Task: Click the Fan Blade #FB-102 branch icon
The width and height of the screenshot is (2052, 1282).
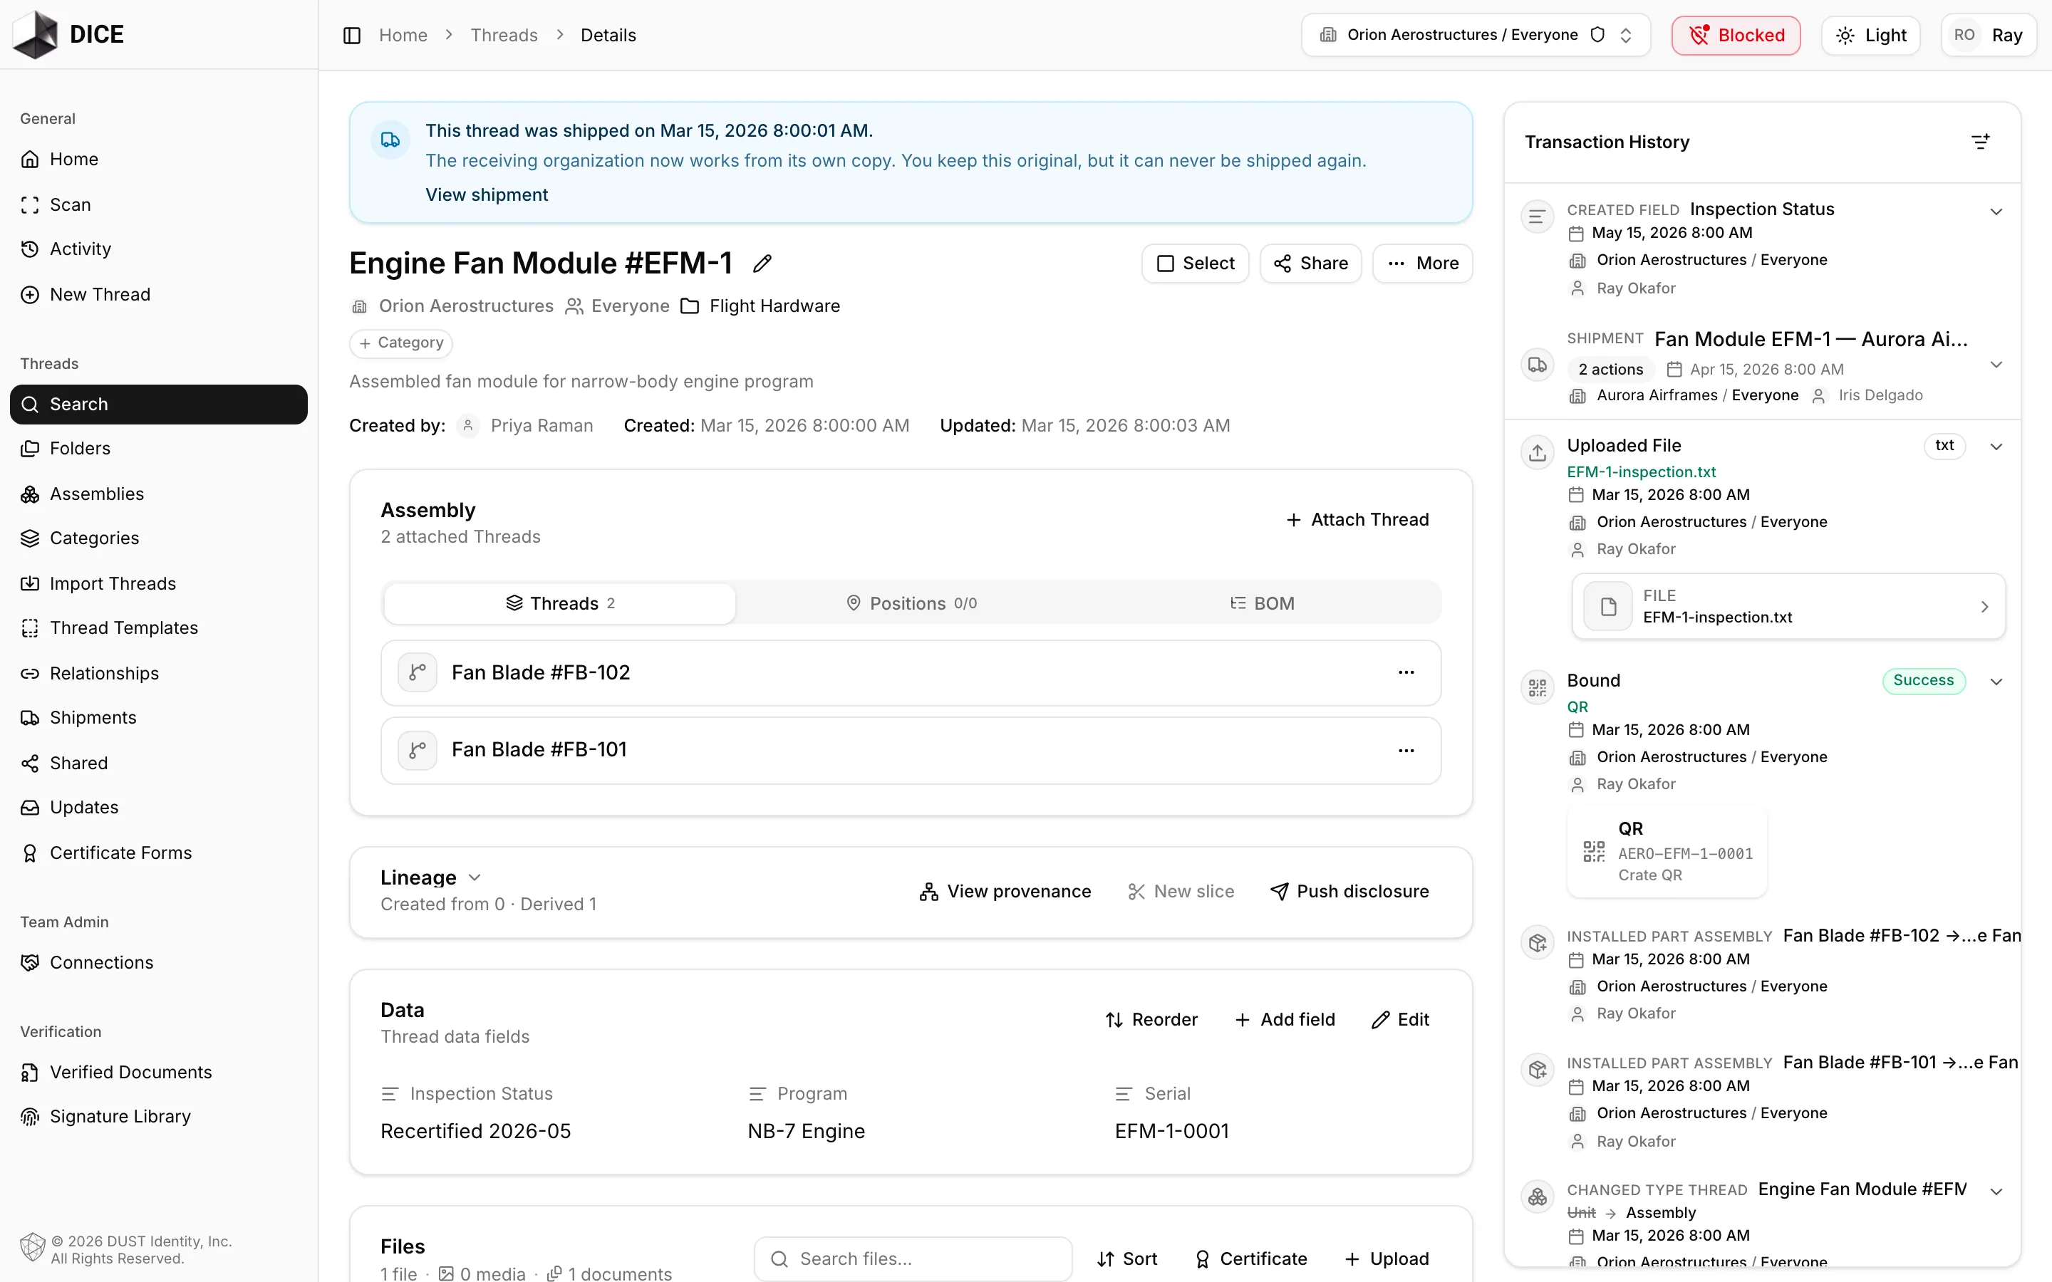Action: coord(418,672)
